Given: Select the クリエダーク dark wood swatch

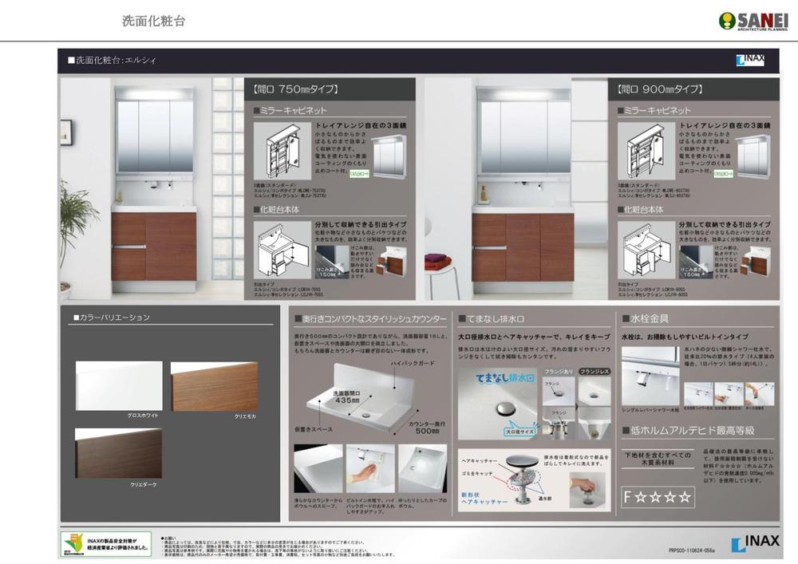Looking at the screenshot, I should pyautogui.click(x=119, y=453).
